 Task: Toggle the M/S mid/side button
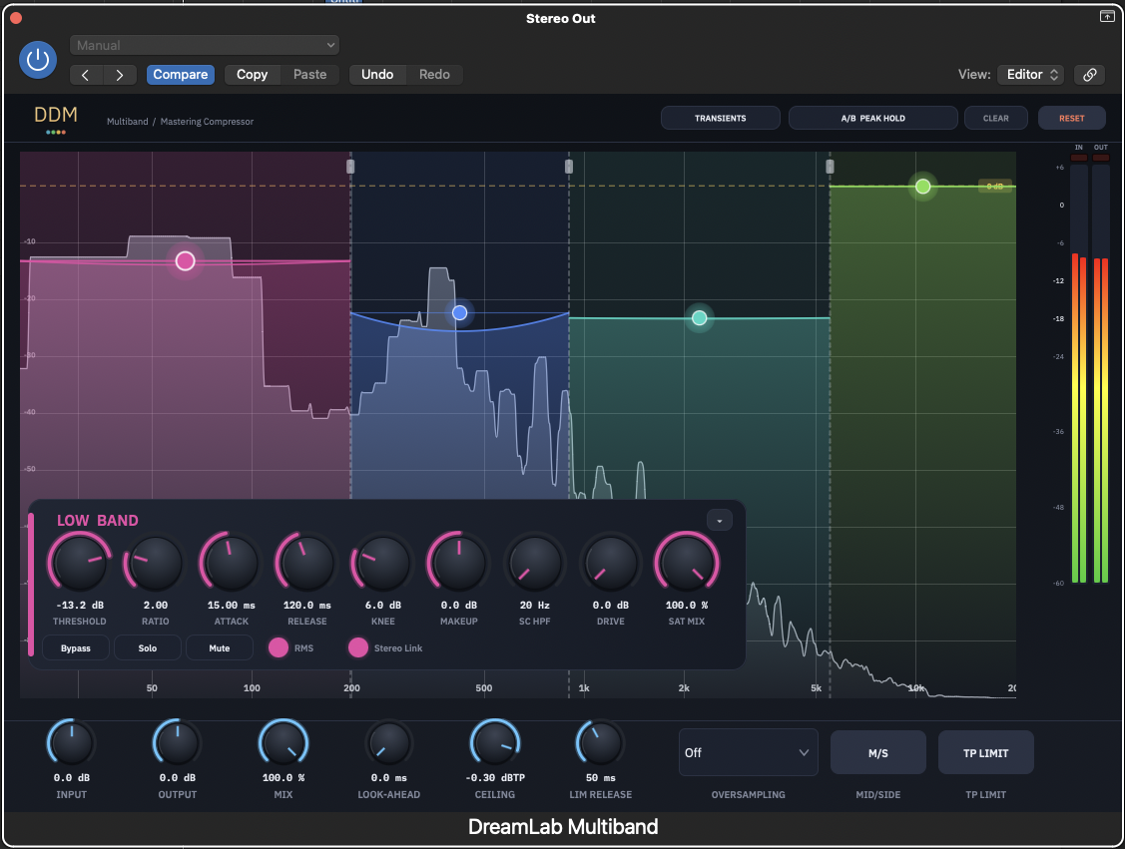pyautogui.click(x=878, y=753)
